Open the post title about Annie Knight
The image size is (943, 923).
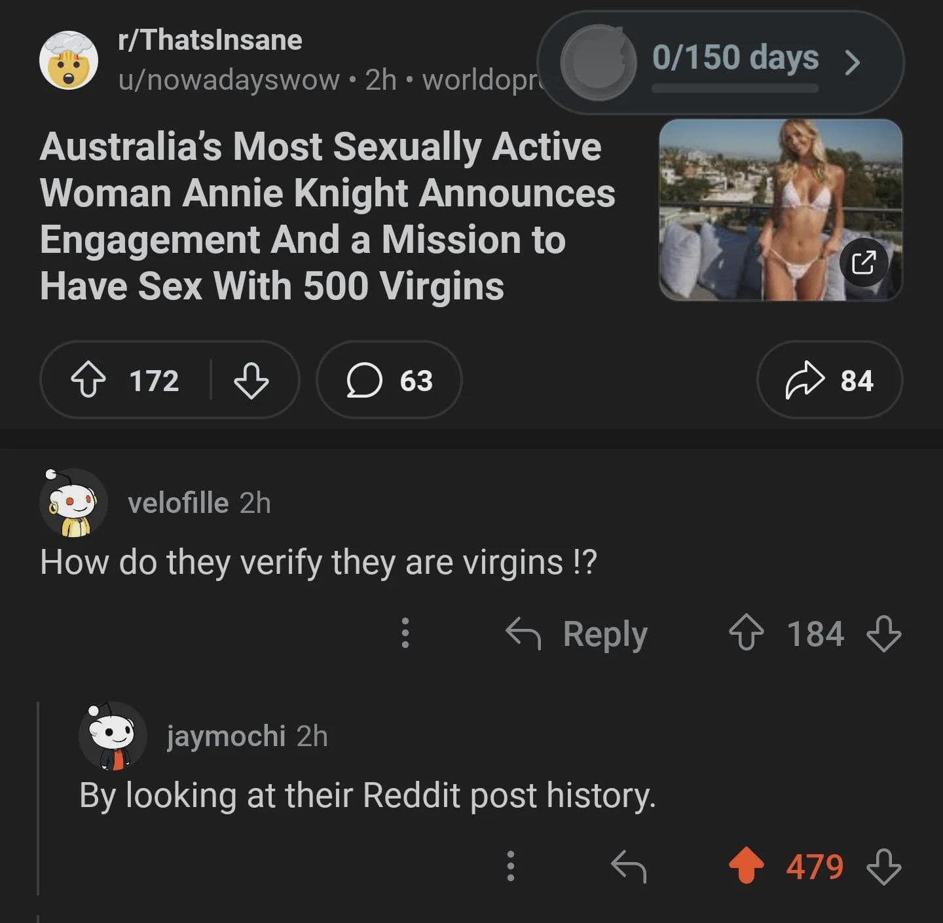(x=327, y=216)
